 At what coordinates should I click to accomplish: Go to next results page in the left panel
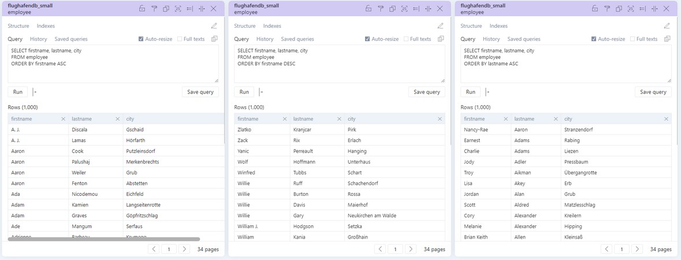(x=184, y=249)
